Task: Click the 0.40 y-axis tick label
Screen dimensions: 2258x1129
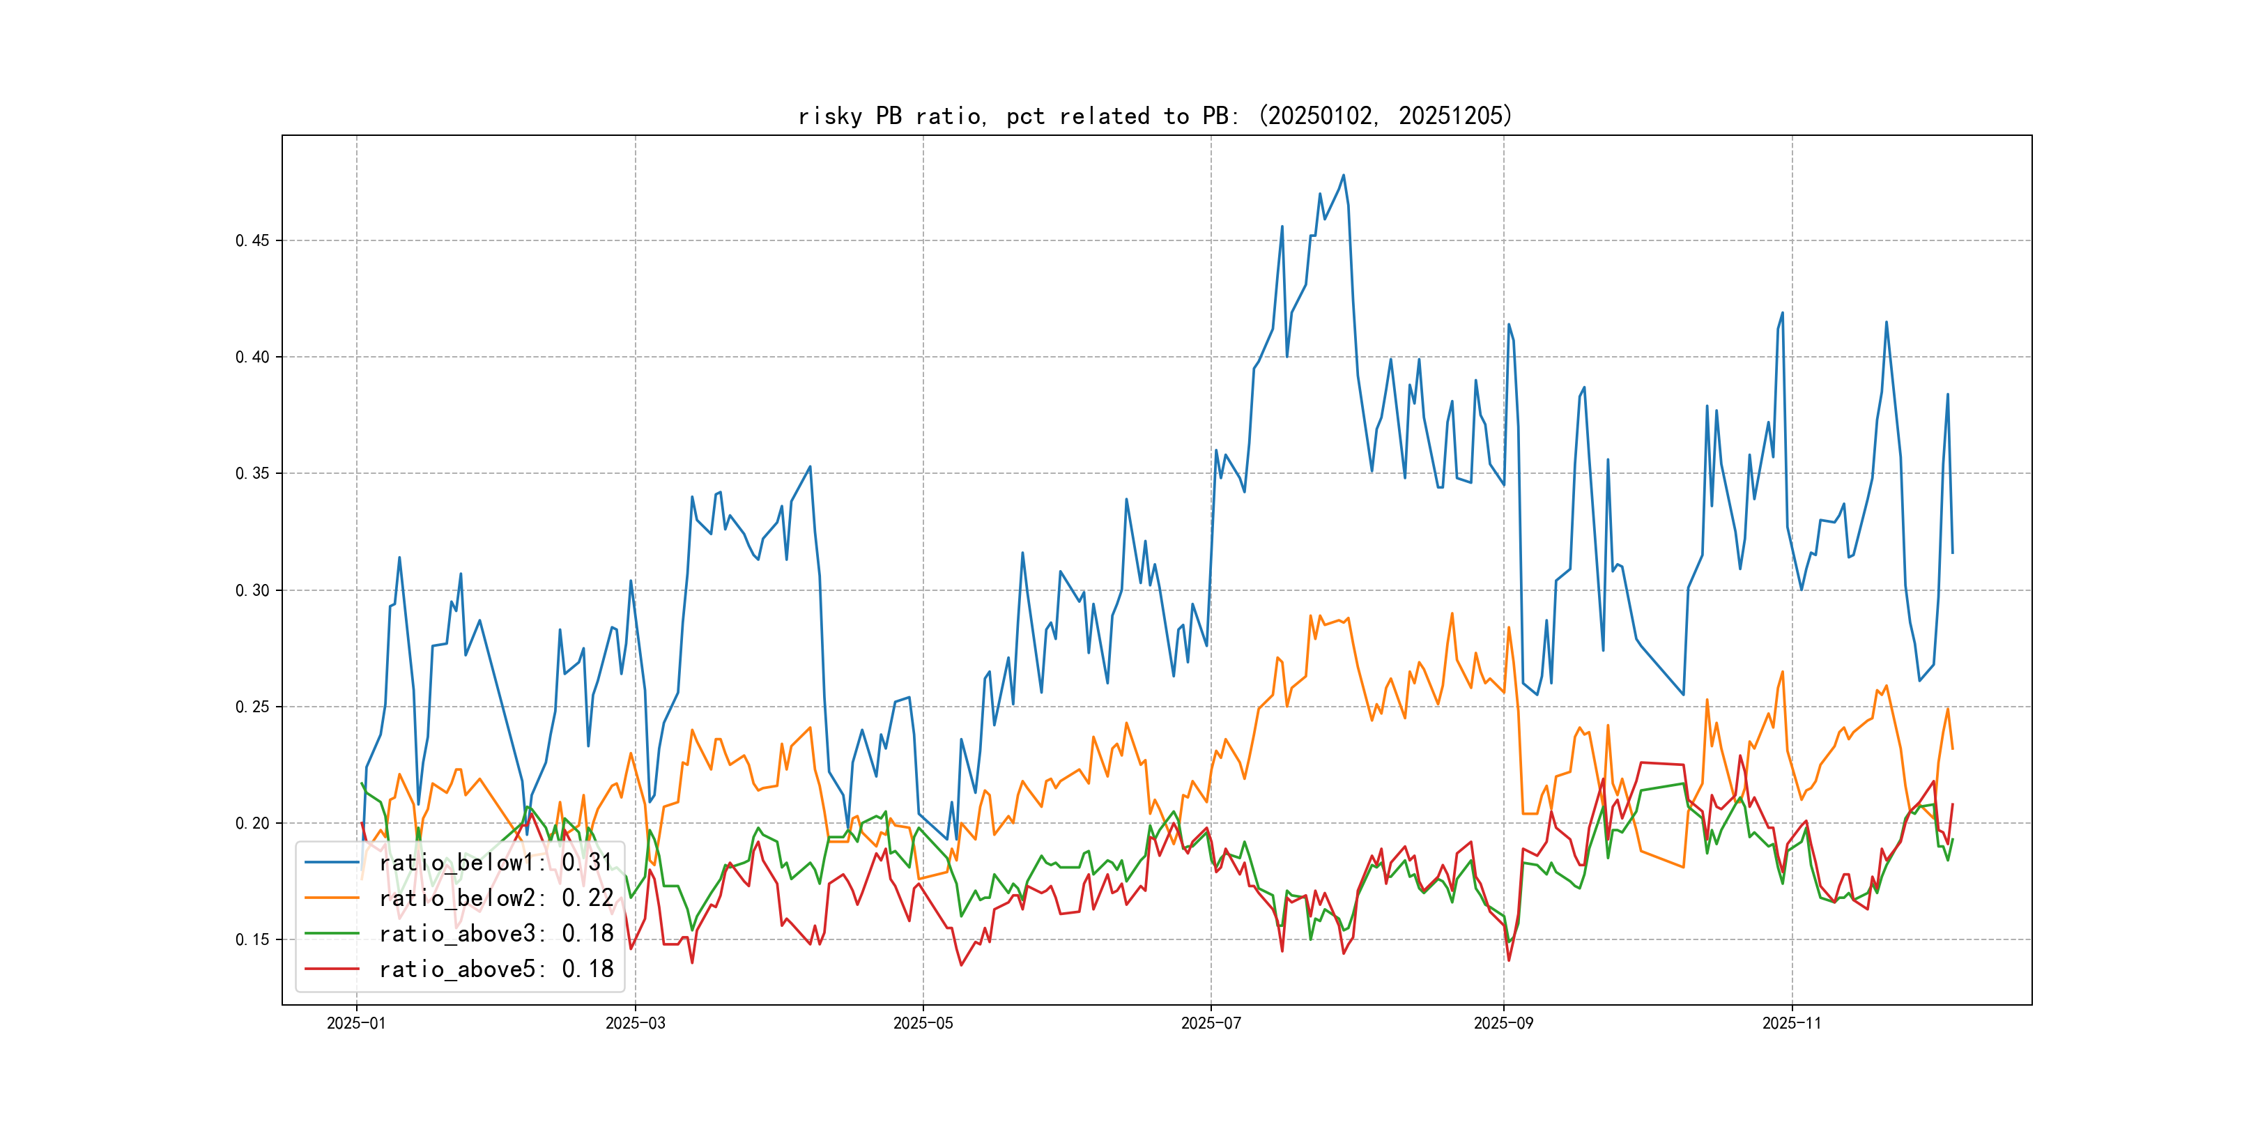Action: click(252, 357)
